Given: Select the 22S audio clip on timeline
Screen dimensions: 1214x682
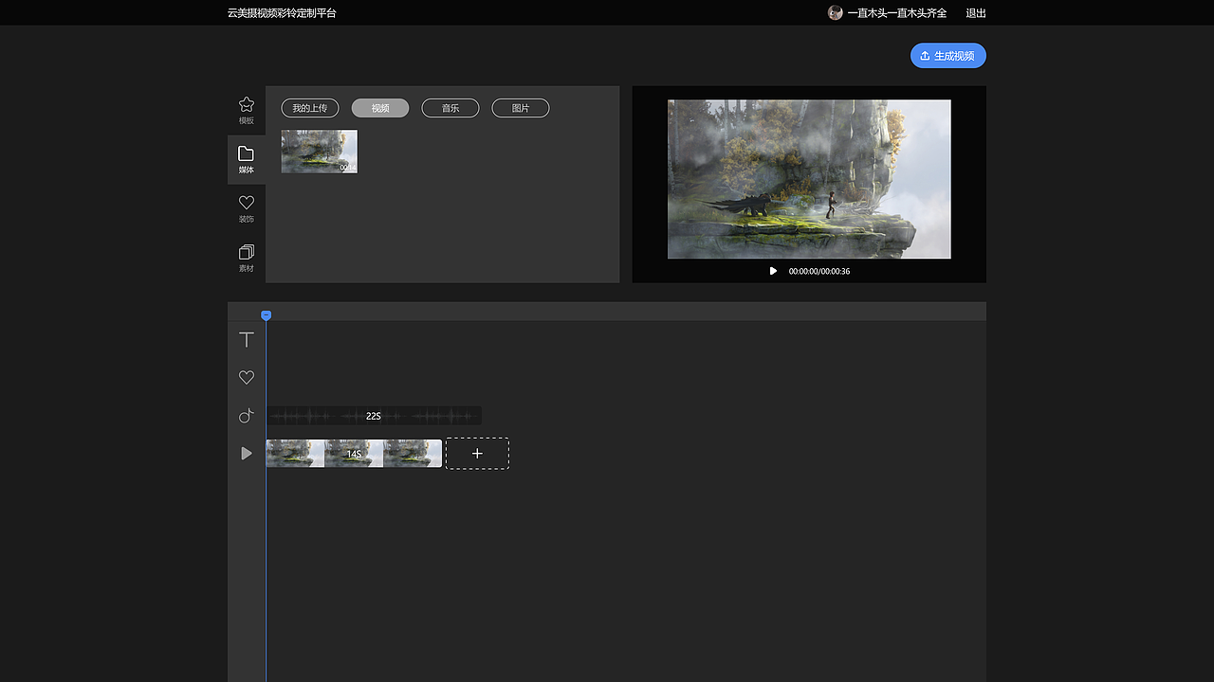Looking at the screenshot, I should pyautogui.click(x=374, y=416).
